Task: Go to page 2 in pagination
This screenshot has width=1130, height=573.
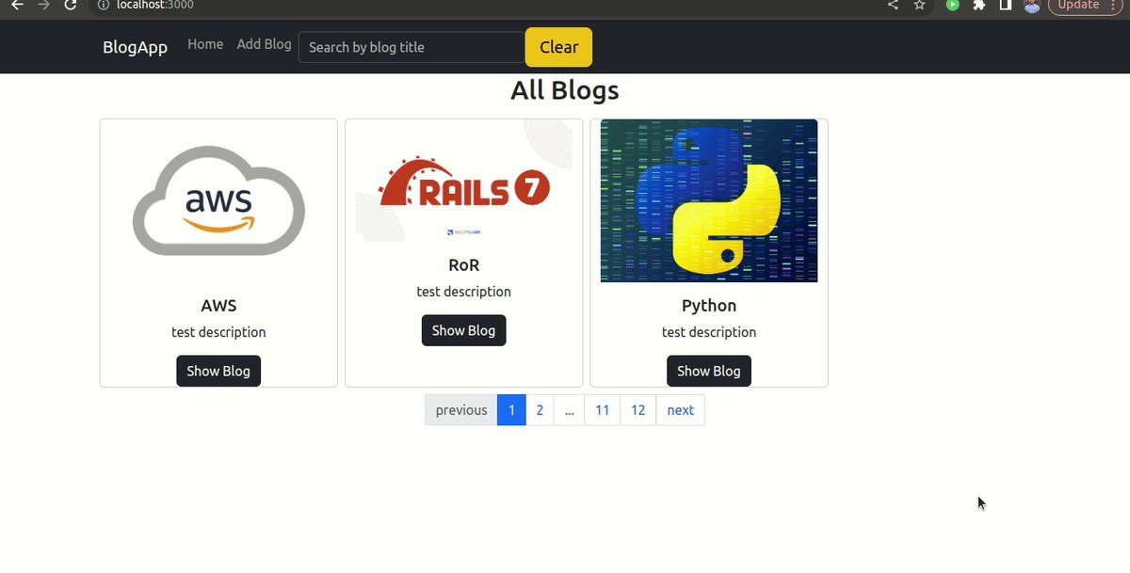Action: [x=540, y=410]
